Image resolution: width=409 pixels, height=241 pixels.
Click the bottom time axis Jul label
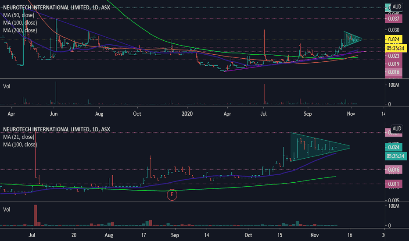click(32, 235)
